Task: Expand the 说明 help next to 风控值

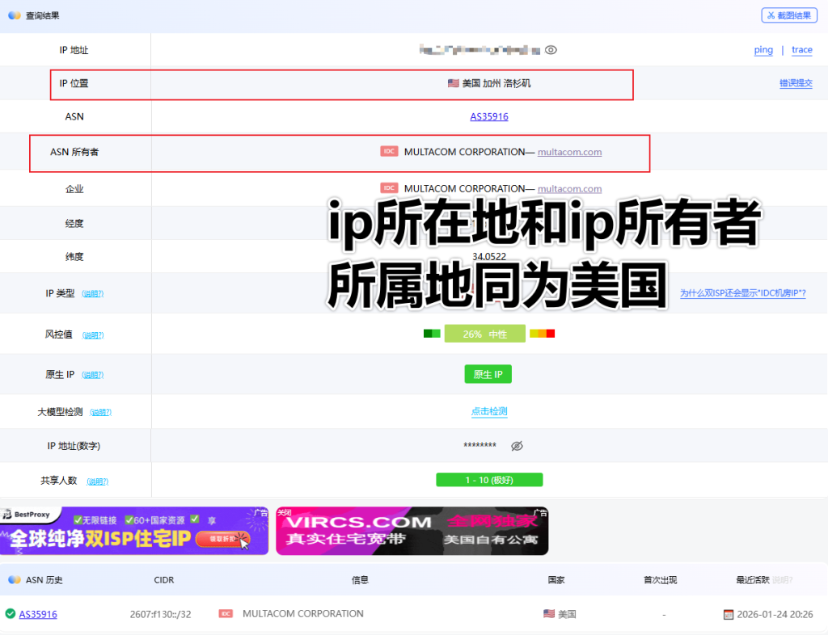Action: pos(92,335)
